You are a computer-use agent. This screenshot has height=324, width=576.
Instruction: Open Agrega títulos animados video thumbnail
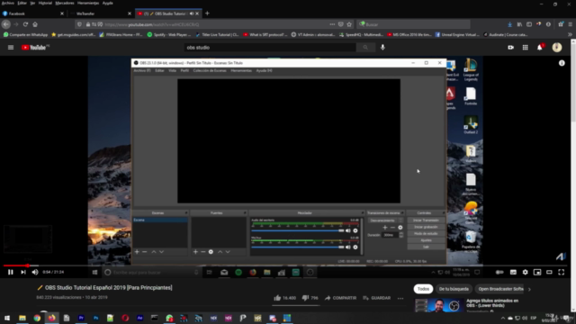438,306
